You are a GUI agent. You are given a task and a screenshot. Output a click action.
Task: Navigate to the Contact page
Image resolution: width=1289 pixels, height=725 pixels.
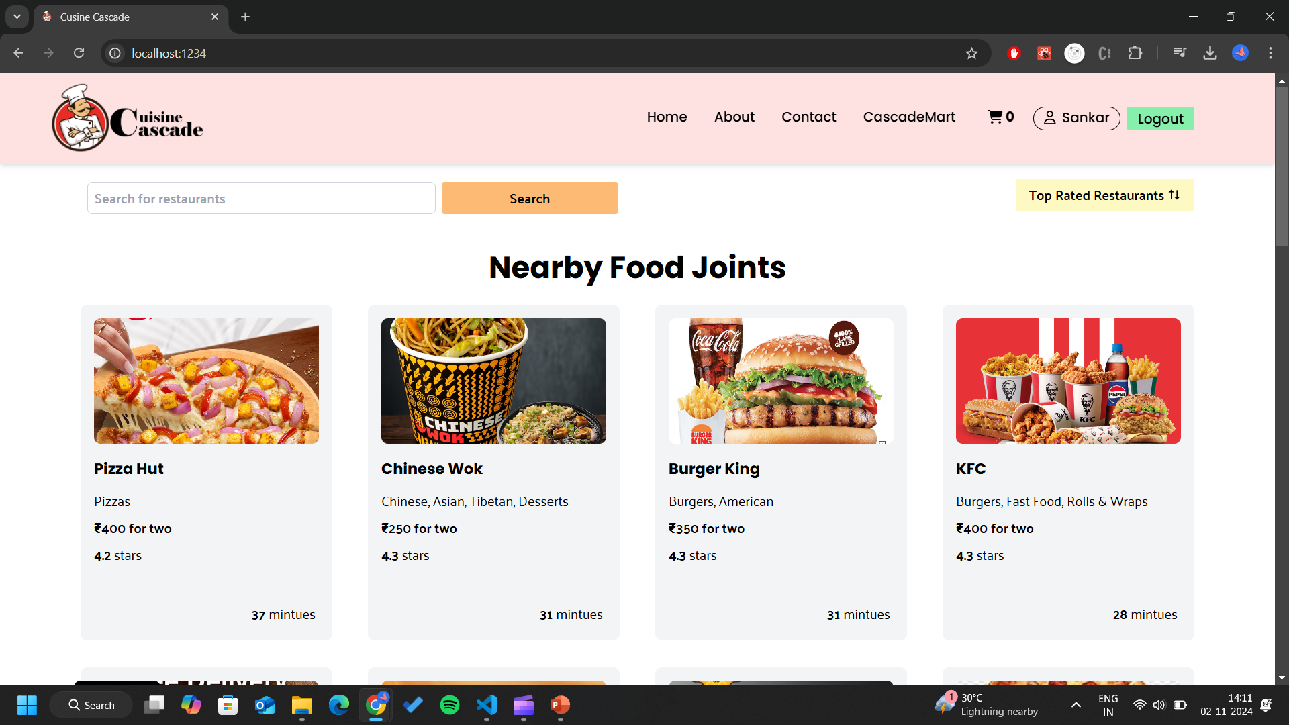pyautogui.click(x=808, y=117)
